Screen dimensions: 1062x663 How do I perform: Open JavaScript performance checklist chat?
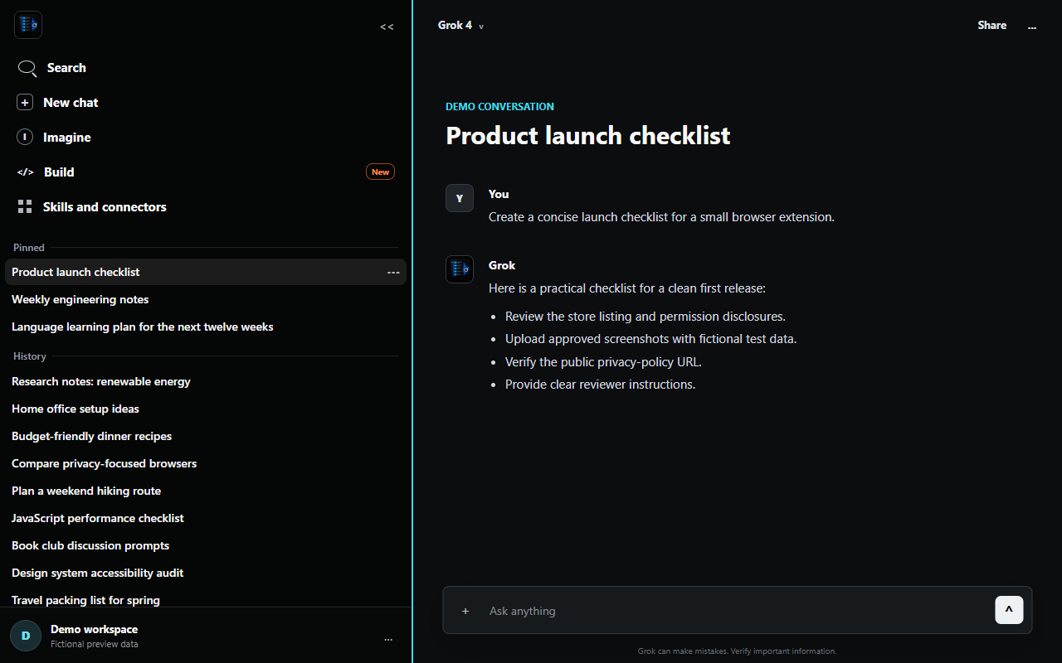point(206,518)
